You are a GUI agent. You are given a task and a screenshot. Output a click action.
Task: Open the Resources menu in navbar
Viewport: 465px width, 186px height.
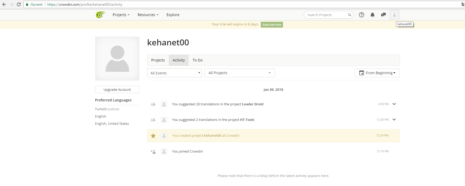tap(148, 15)
